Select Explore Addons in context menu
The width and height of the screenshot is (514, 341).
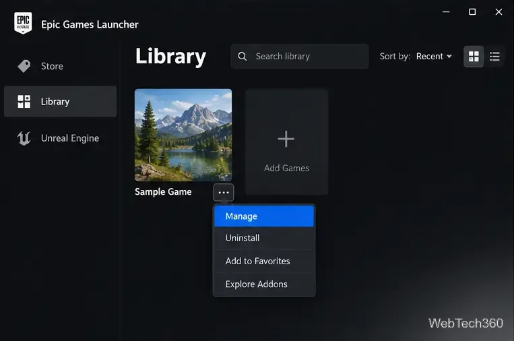point(264,284)
